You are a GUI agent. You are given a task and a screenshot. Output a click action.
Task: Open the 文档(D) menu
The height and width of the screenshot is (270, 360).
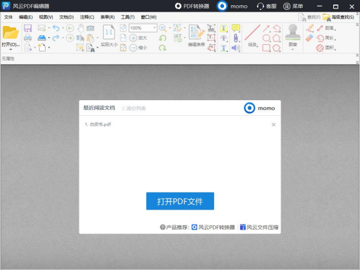(66, 17)
